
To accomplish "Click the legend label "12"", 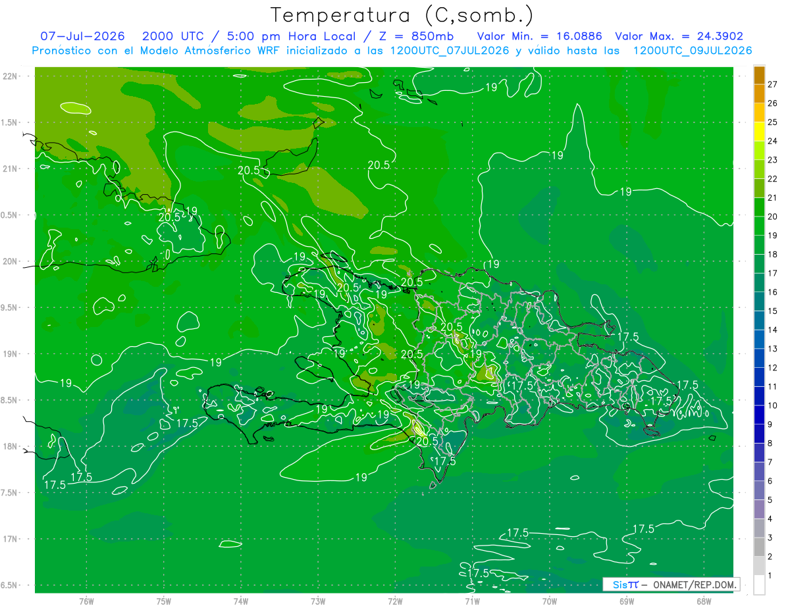I will pyautogui.click(x=773, y=367).
